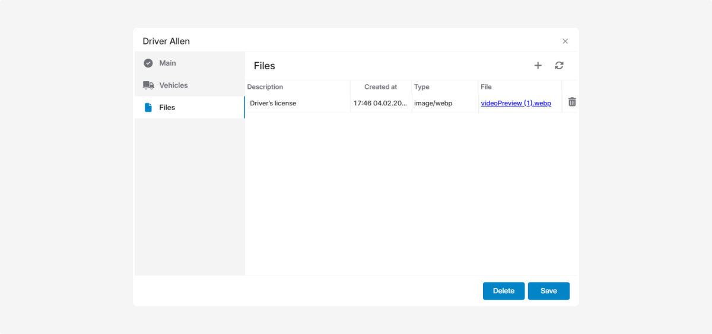
Task: Click the Type column header
Action: (x=422, y=87)
